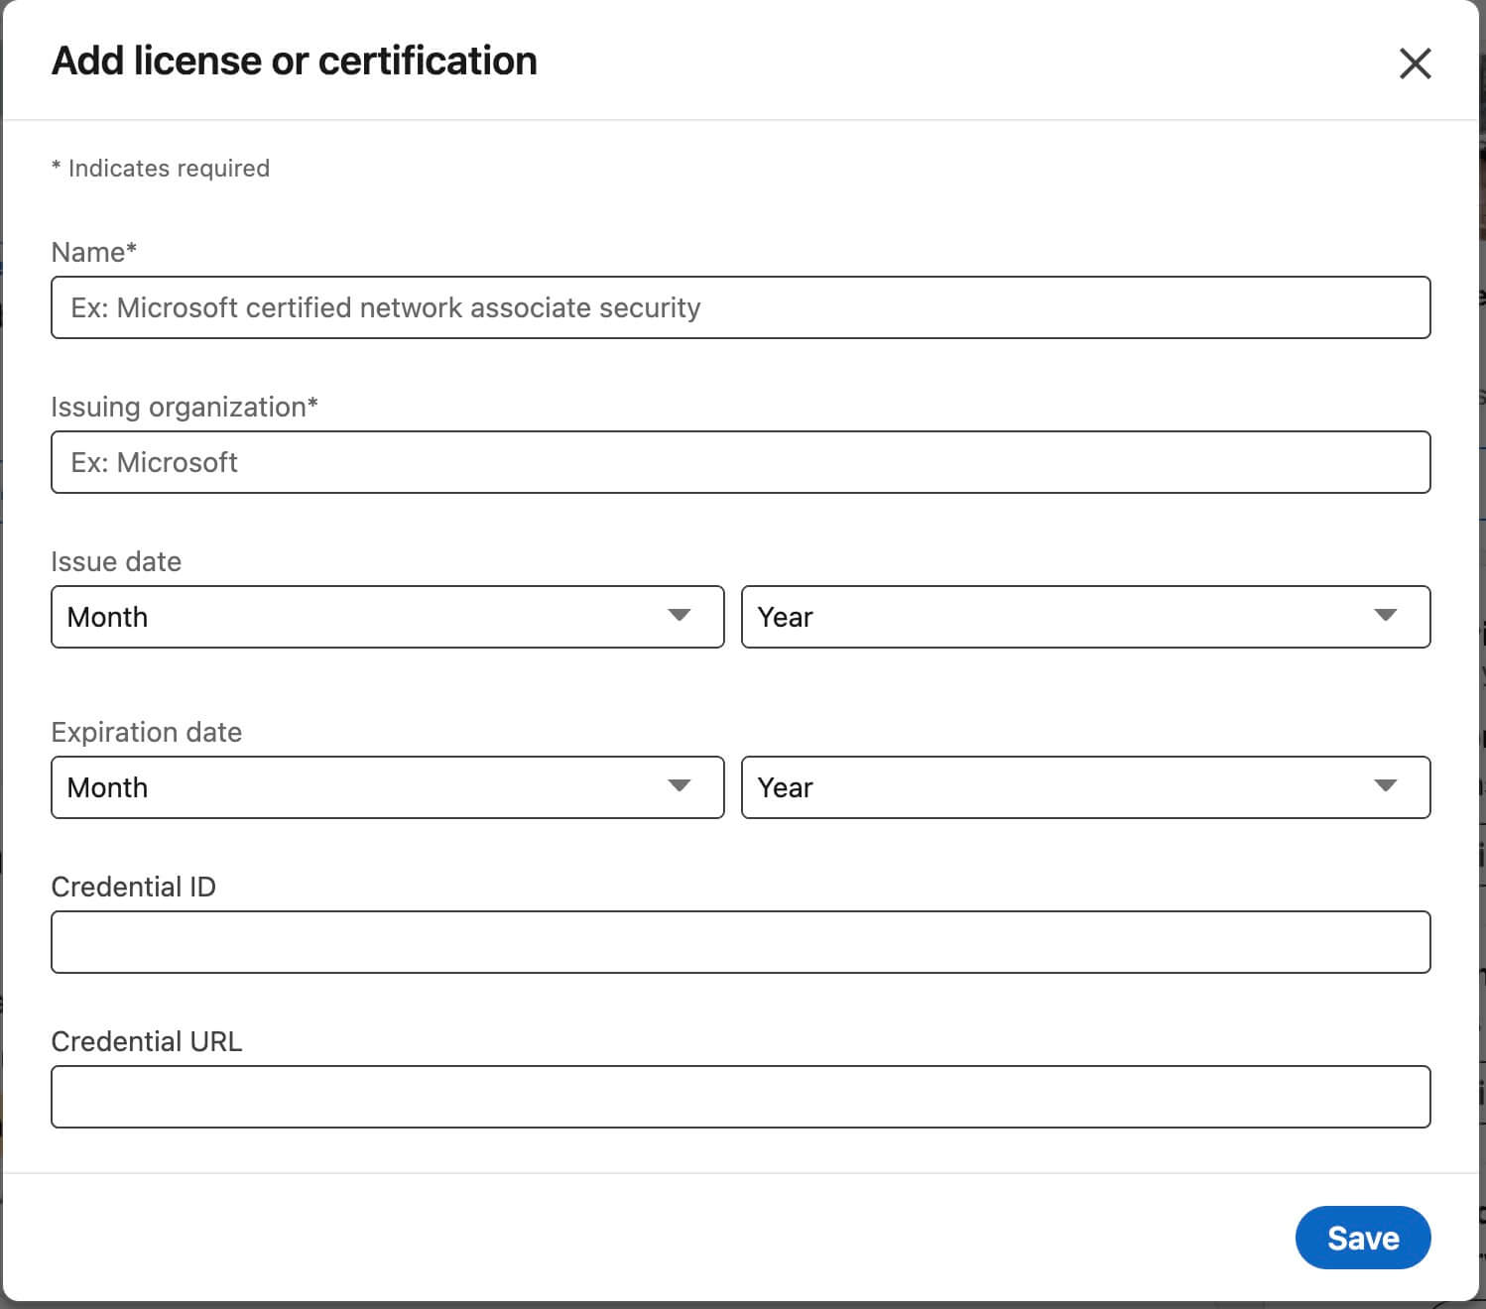This screenshot has width=1486, height=1309.
Task: Click the Credential URL label text
Action: [x=146, y=1041]
